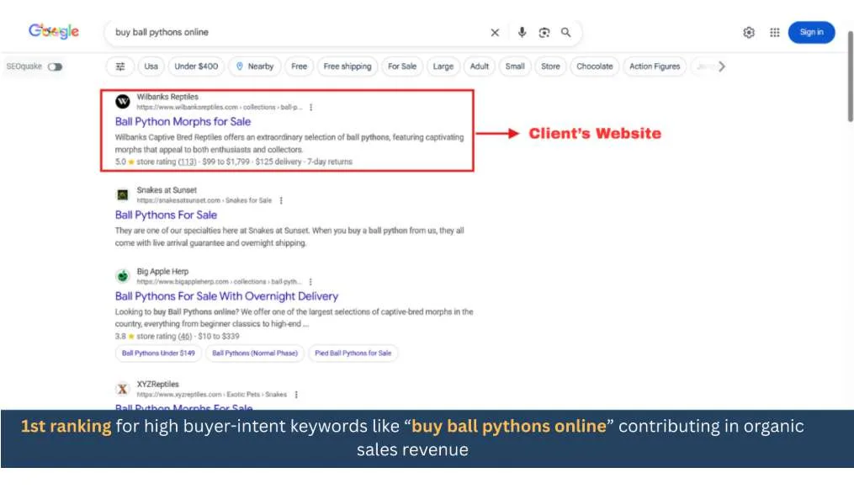The height and width of the screenshot is (489, 854).
Task: Open Ball Python Morphs for Sale link
Action: (x=183, y=121)
